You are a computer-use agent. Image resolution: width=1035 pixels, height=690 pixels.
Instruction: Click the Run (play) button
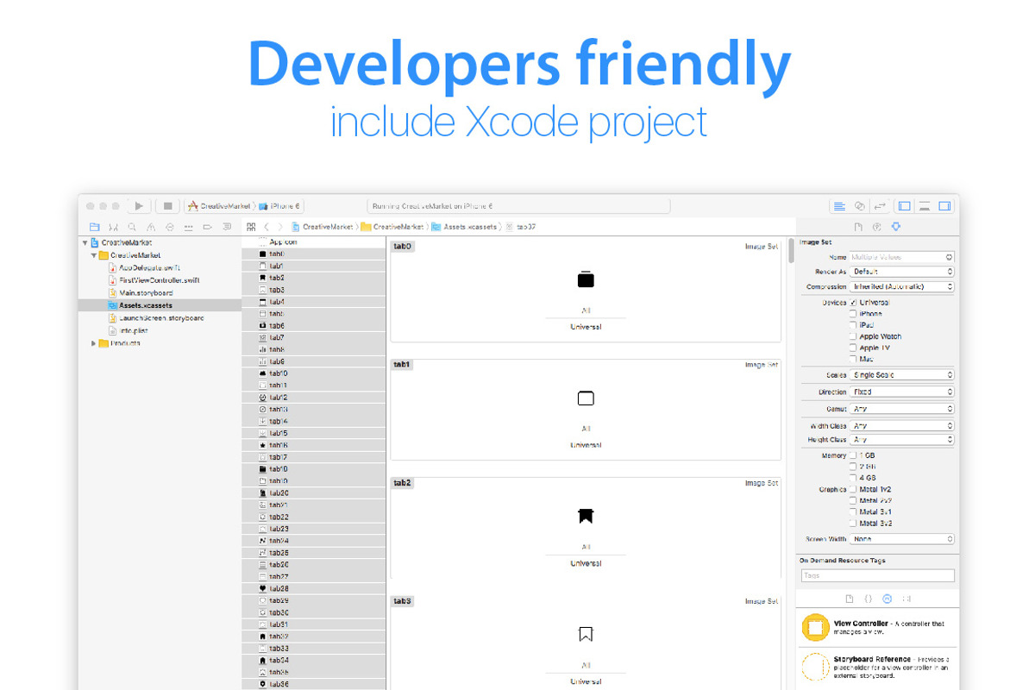[139, 206]
